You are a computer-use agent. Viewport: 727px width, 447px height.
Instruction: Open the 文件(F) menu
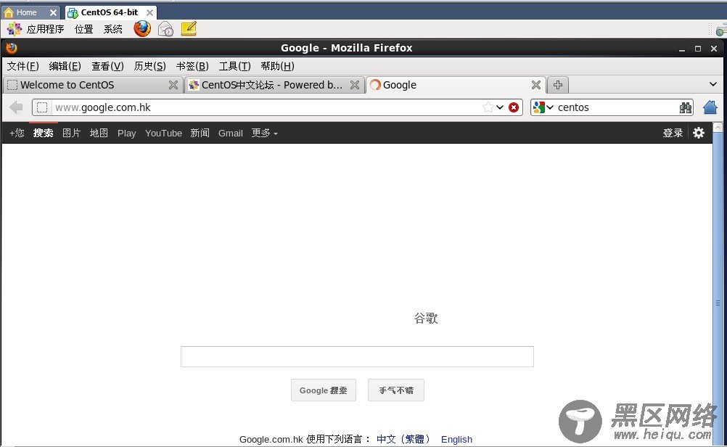coord(22,66)
